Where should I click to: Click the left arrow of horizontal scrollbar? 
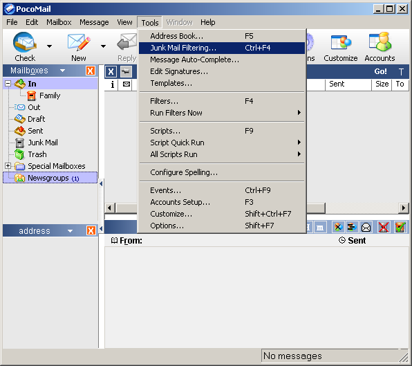[x=110, y=208]
